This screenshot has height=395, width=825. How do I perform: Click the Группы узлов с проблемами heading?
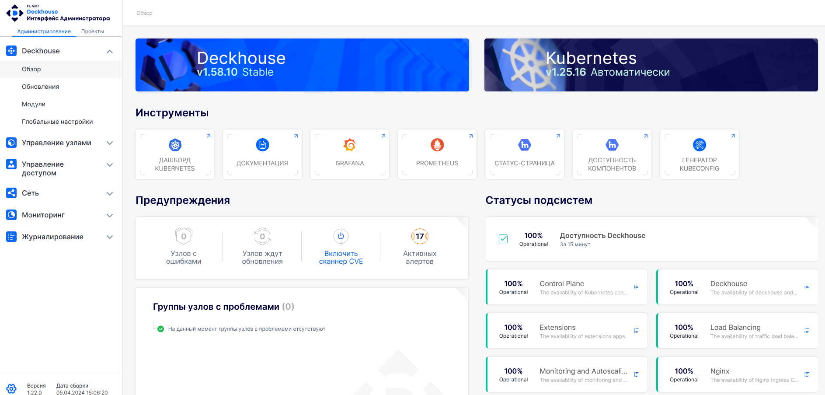(x=223, y=307)
